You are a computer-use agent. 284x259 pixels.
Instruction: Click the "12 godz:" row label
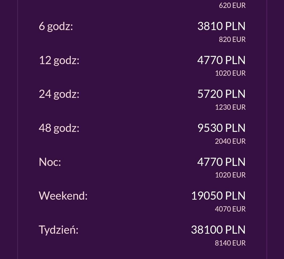pyautogui.click(x=59, y=60)
